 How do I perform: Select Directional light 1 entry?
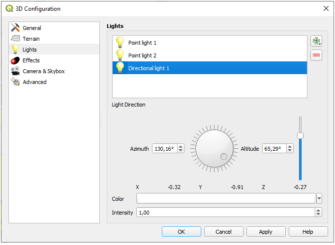click(x=149, y=68)
